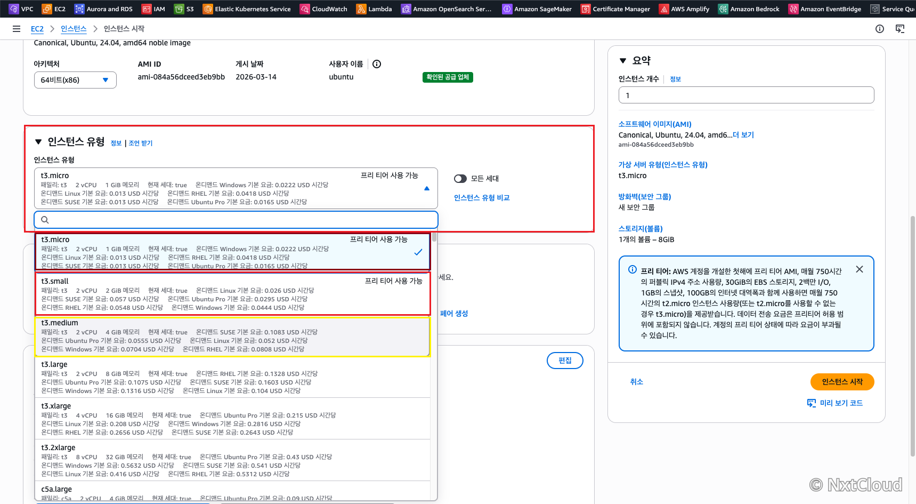The image size is (916, 504).
Task: Collapse the 인스턴스 유형 section triangle
Action: [38, 142]
